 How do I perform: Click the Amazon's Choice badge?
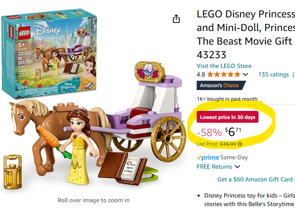click(219, 85)
